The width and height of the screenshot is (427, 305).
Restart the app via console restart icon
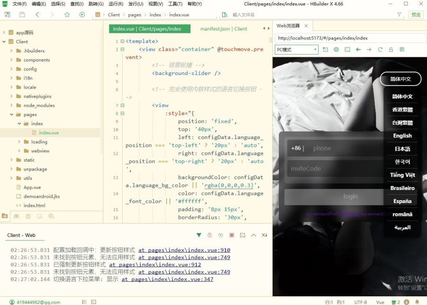point(221,235)
